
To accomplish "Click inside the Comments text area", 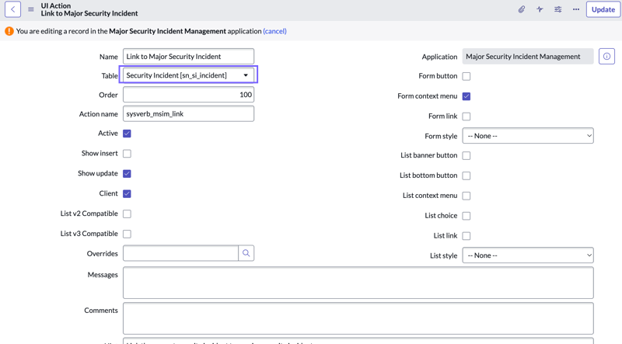I will coord(358,318).
